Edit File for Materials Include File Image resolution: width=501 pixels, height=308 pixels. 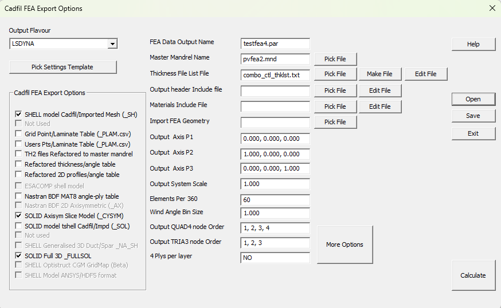pos(380,106)
